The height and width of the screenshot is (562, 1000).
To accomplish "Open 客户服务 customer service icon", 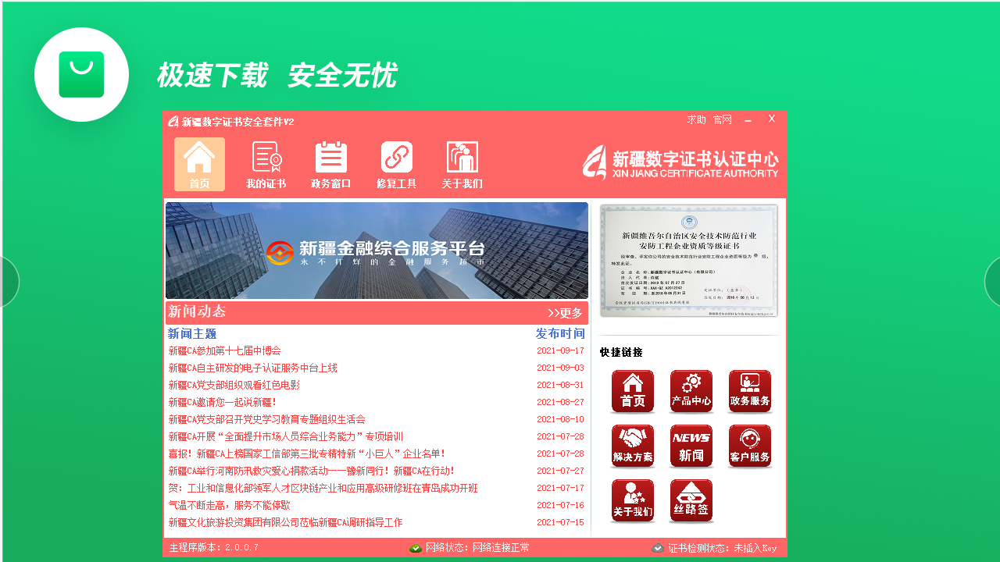I will click(x=748, y=446).
